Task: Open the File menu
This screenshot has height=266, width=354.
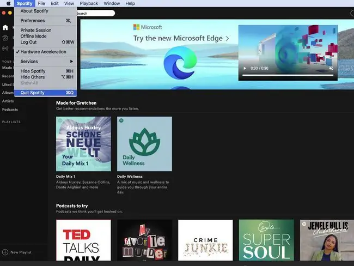Action: pos(41,3)
